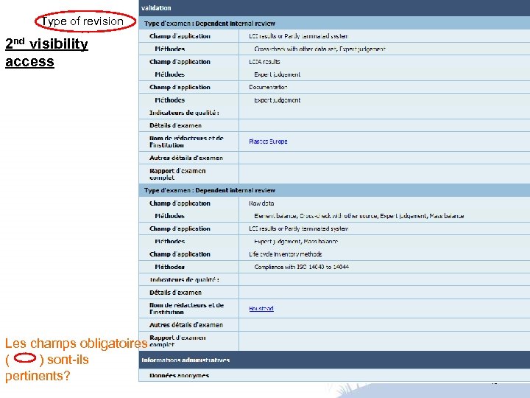This screenshot has width=530, height=398.
Task: Click the '2nd visibility access' heading
Action: click(46, 52)
